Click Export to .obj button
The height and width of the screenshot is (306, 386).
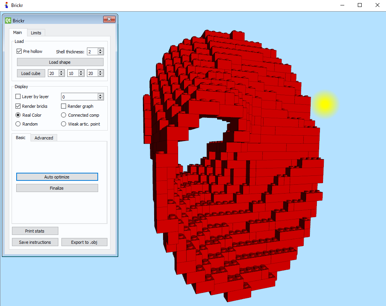[x=84, y=242]
